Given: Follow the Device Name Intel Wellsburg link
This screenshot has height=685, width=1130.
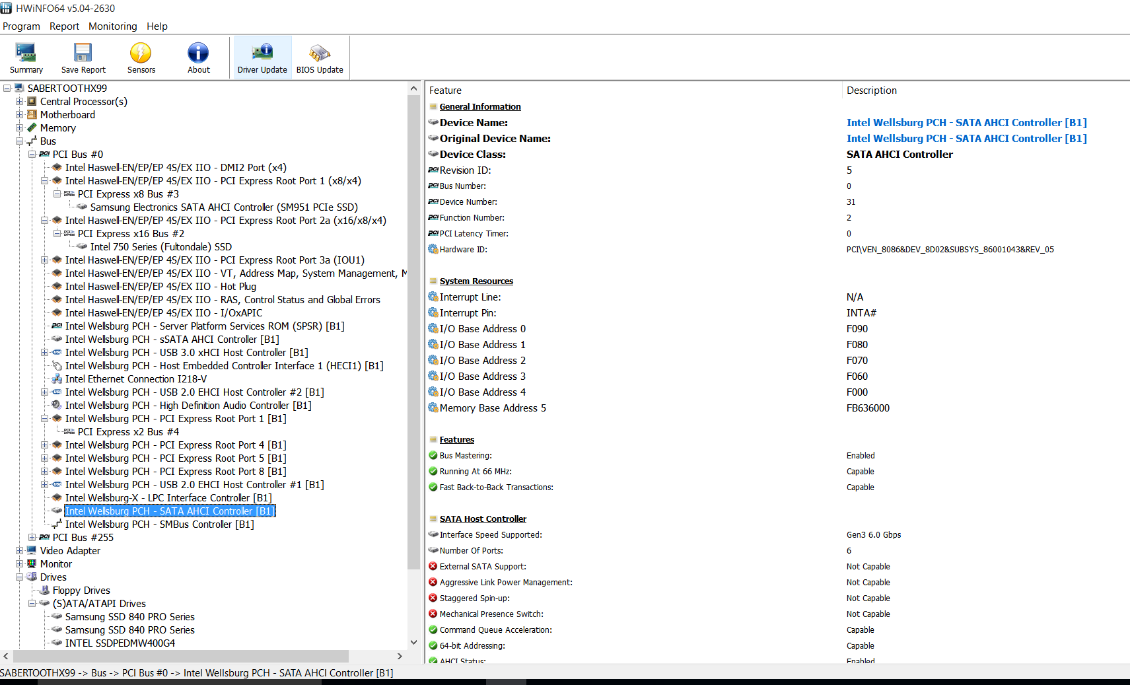Looking at the screenshot, I should (966, 122).
